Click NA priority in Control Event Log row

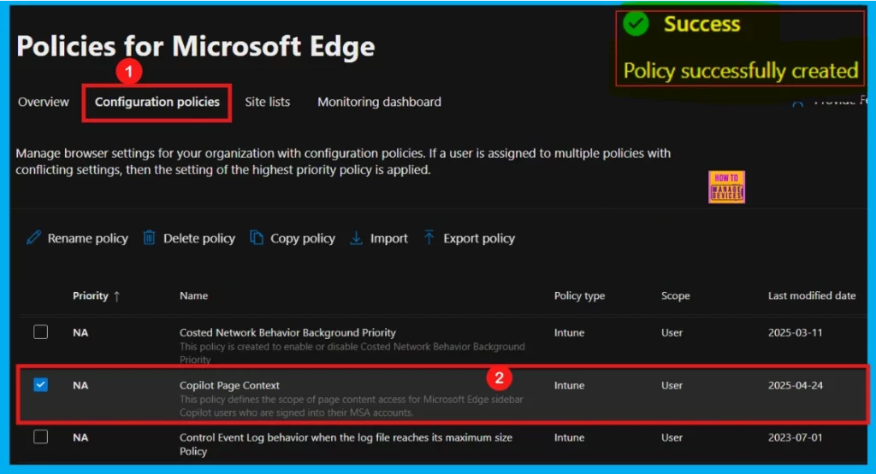click(x=80, y=438)
